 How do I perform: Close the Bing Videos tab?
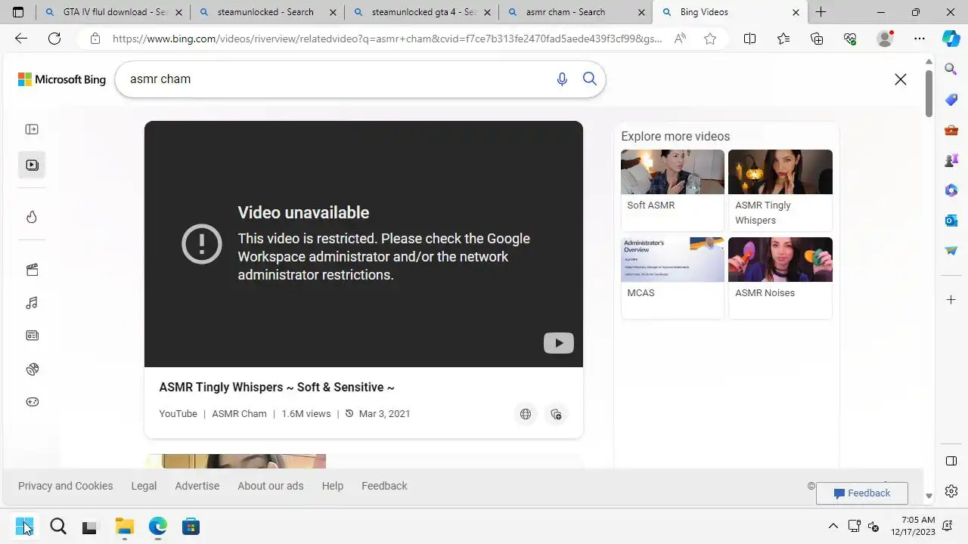click(x=796, y=12)
